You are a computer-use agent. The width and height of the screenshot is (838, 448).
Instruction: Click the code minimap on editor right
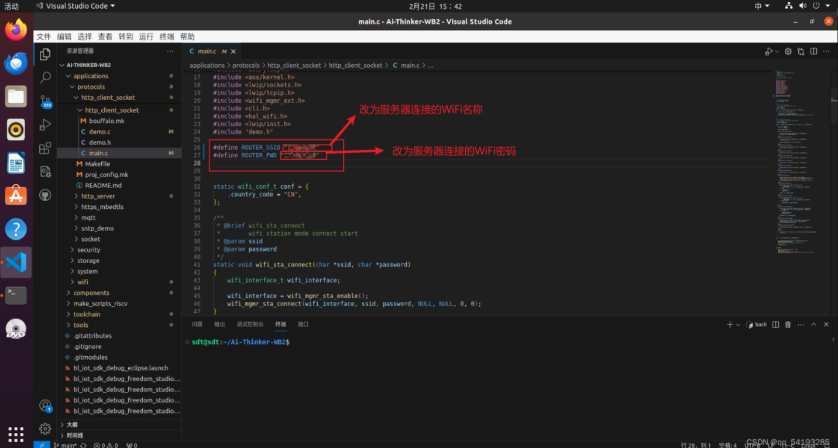(x=802, y=164)
